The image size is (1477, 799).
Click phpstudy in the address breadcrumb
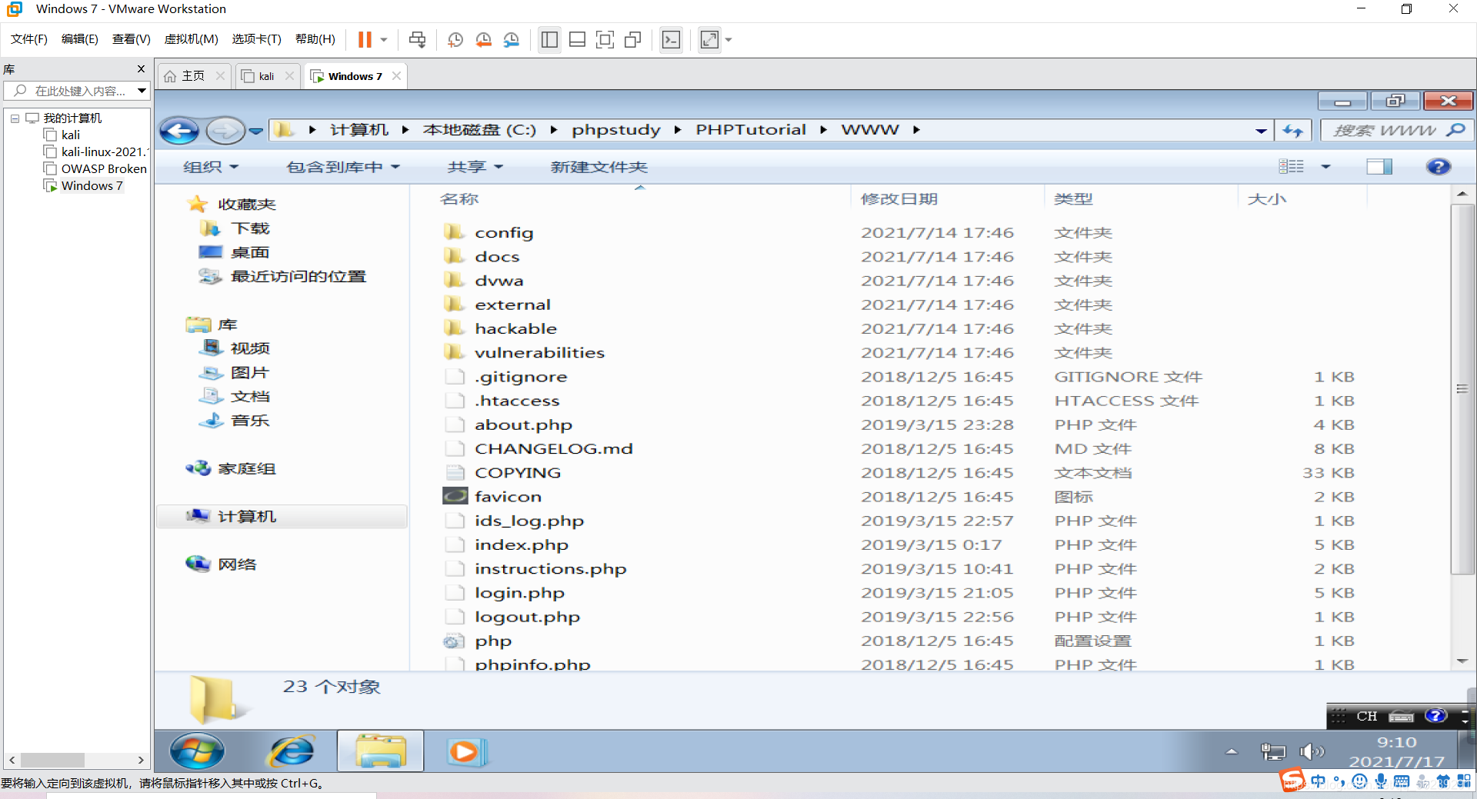click(x=616, y=130)
